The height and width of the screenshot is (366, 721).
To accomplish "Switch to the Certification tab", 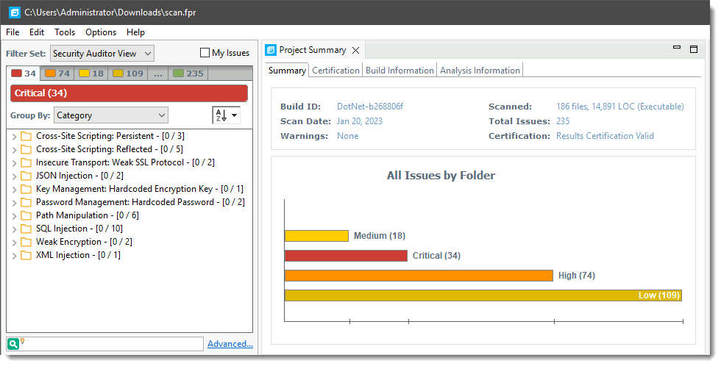I will click(x=335, y=71).
